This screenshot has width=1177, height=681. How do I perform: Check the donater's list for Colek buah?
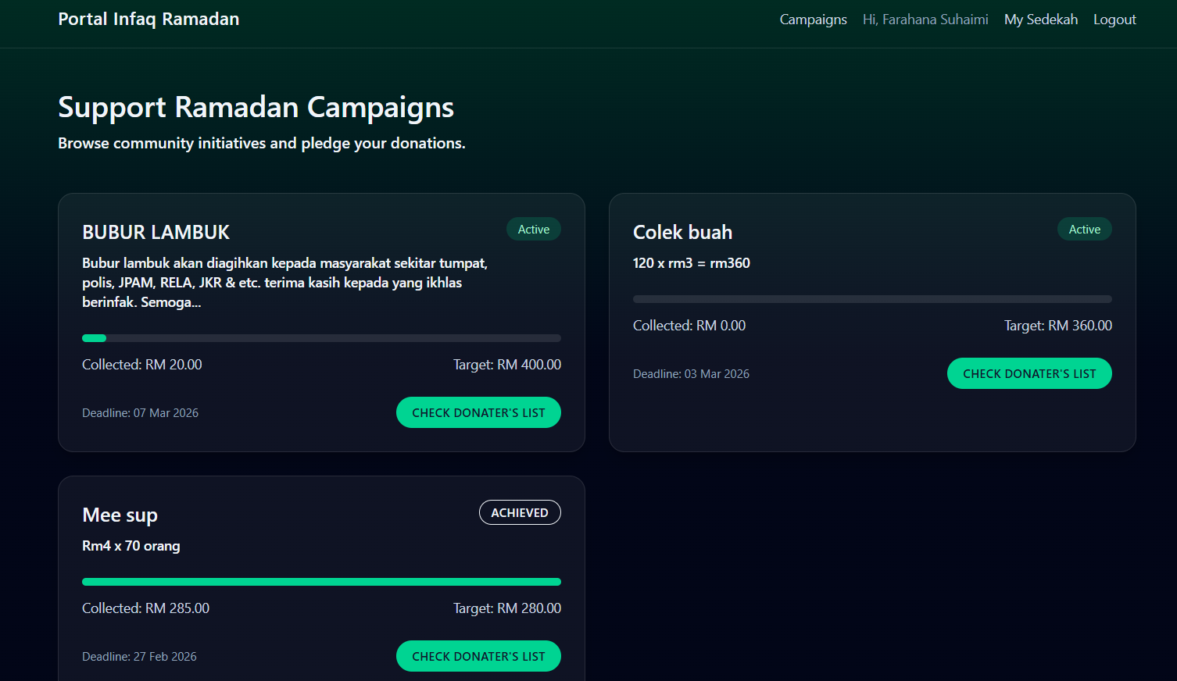[1029, 373]
